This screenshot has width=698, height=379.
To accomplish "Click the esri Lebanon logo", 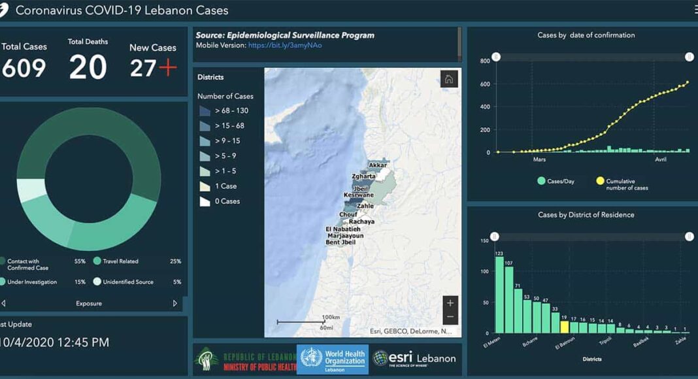I will pyautogui.click(x=414, y=358).
